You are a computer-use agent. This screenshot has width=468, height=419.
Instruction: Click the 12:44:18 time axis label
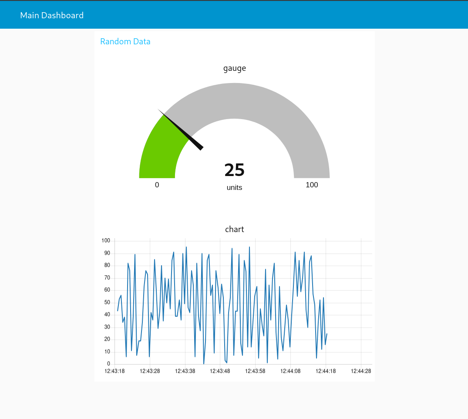326,371
